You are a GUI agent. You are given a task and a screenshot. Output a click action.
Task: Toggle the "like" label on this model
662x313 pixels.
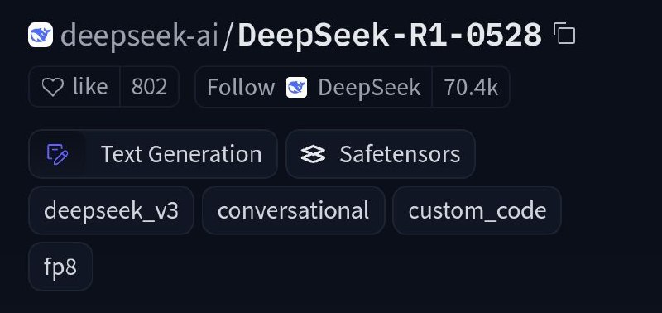(90, 87)
